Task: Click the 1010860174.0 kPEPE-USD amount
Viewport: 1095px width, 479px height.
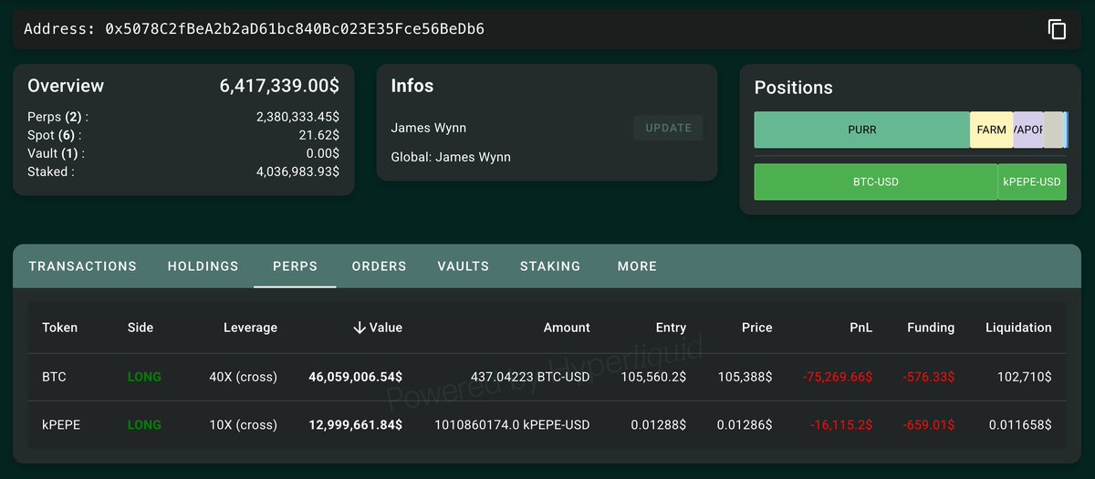Action: click(512, 425)
